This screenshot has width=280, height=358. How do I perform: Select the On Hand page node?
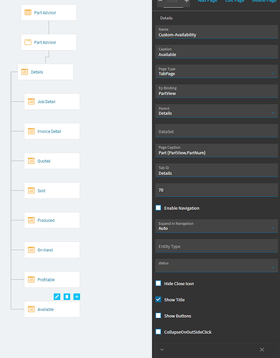click(52, 250)
